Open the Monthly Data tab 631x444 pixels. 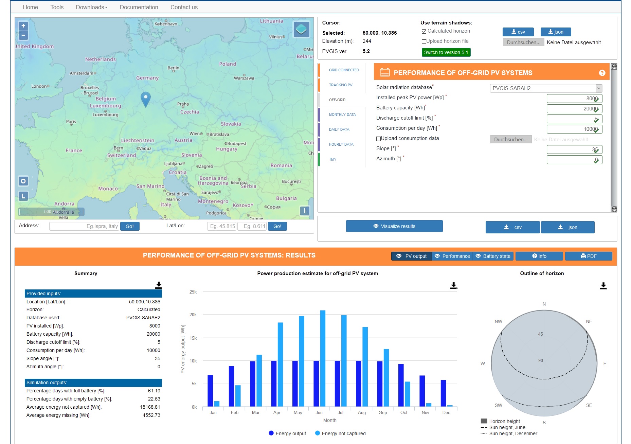[342, 114]
